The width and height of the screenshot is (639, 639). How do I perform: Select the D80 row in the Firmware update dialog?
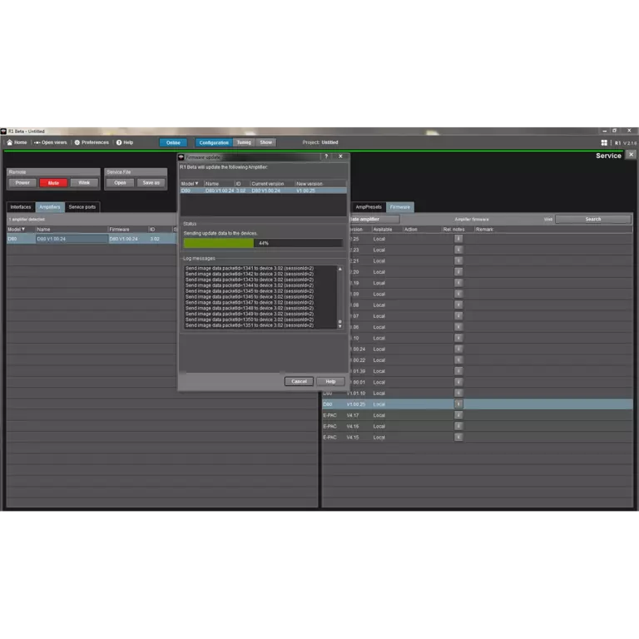[x=263, y=191]
